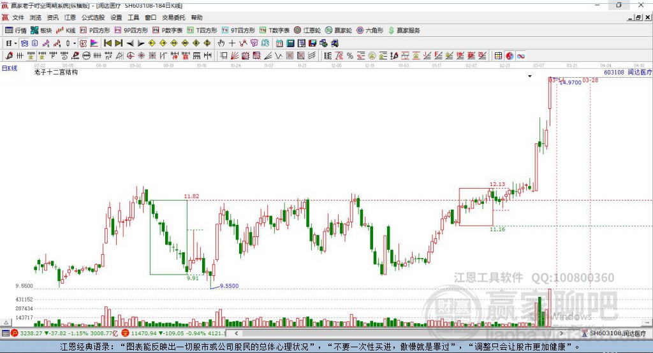The image size is (653, 353).
Task: Jump to the first bar with the skip-to-start icon
Action: click(108, 43)
